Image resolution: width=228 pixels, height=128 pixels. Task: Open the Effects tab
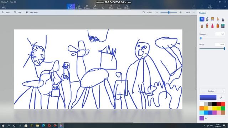tap(111, 6)
